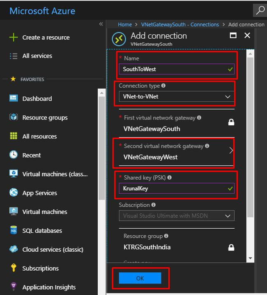Screen dimensions: 267x295
Task: Click the Microsoft Azure title link
Action: (42, 11)
